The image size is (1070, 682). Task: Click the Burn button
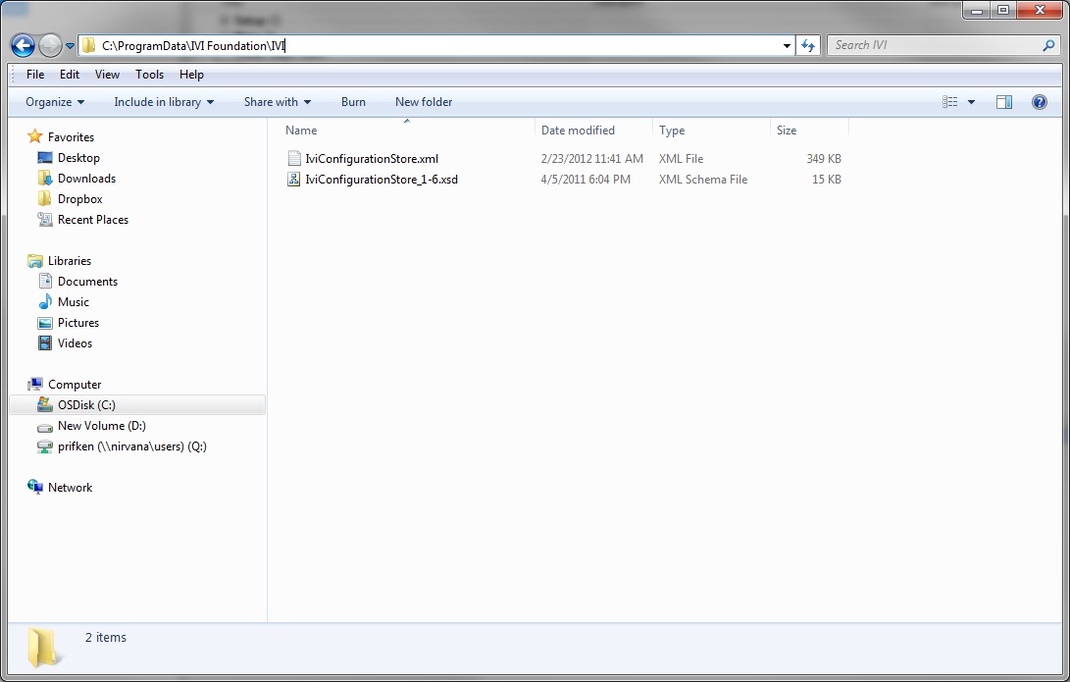pyautogui.click(x=353, y=102)
